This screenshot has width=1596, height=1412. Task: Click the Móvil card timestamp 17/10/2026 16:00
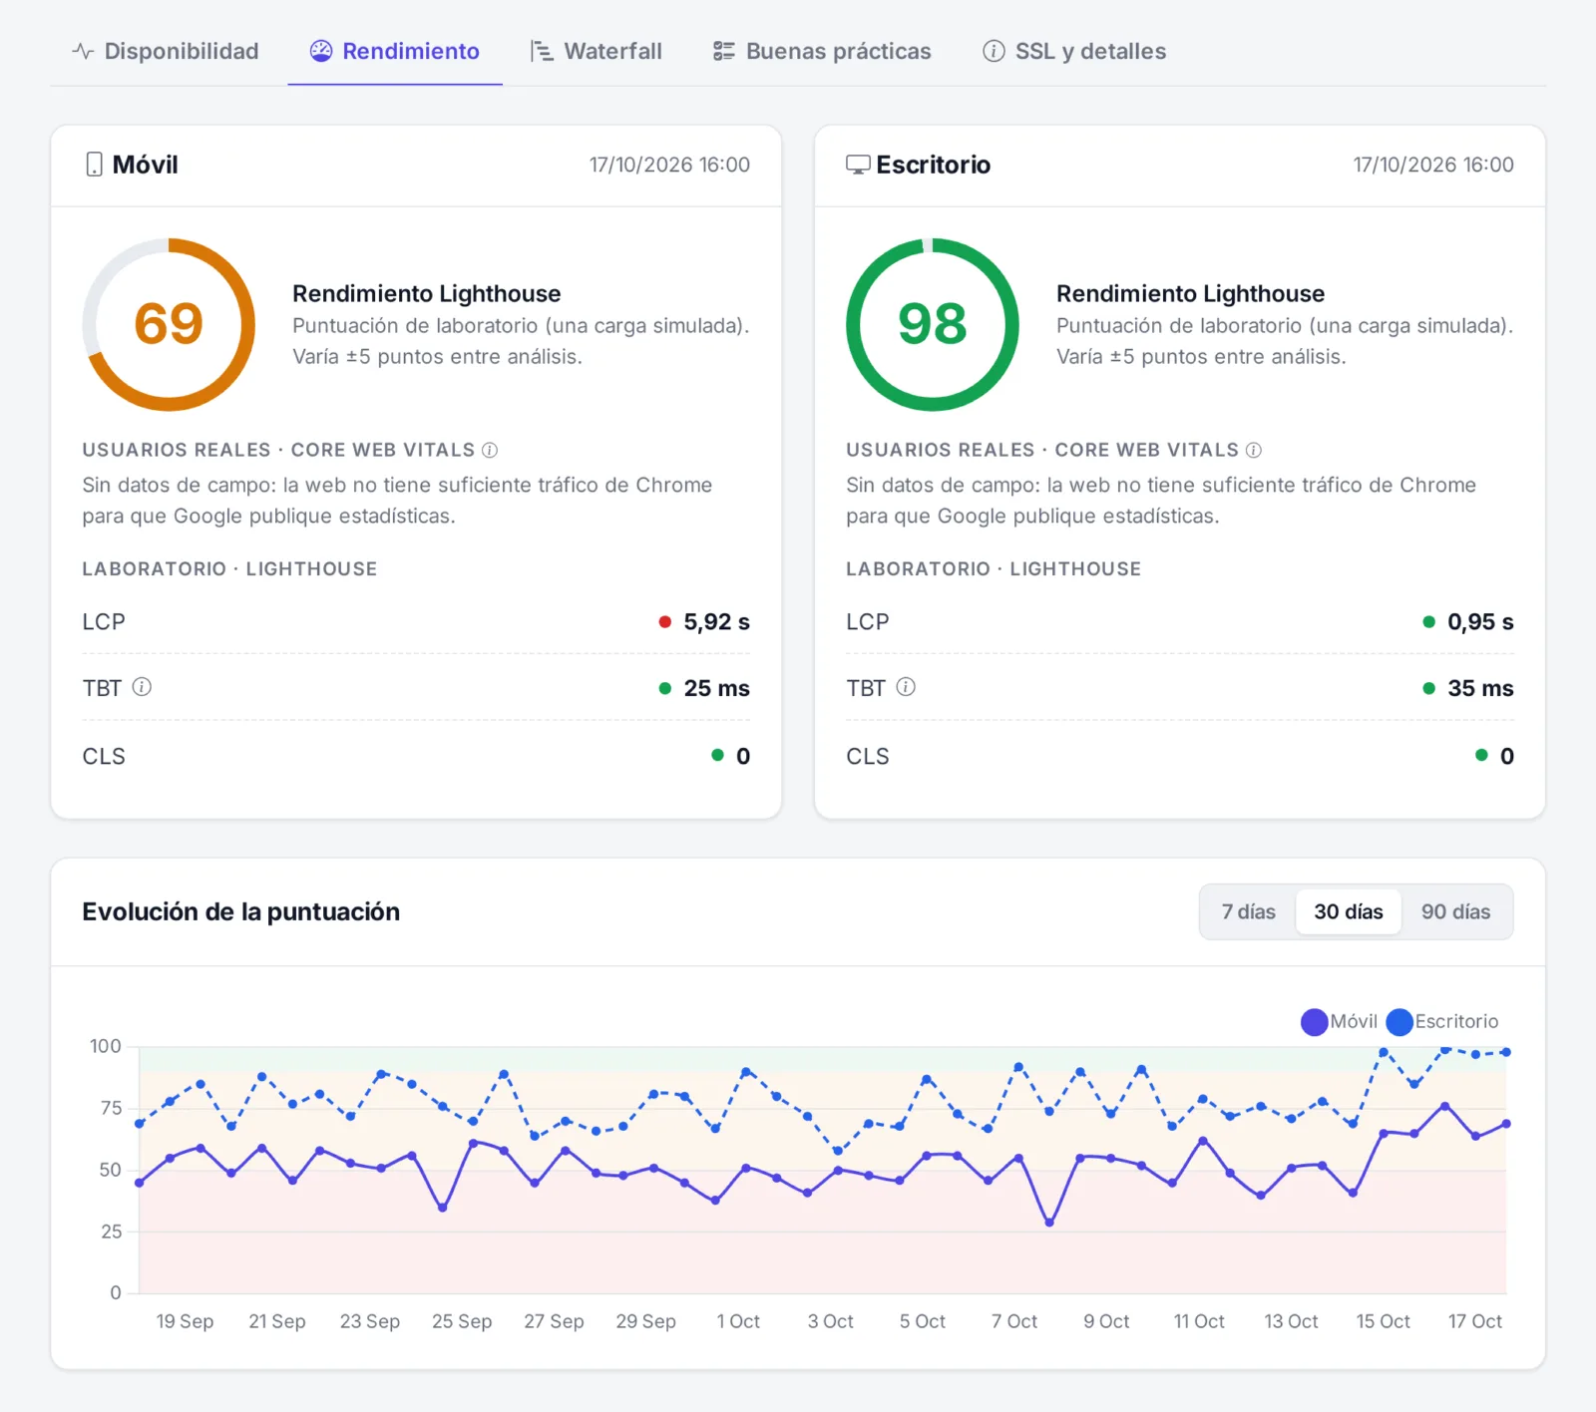(669, 165)
